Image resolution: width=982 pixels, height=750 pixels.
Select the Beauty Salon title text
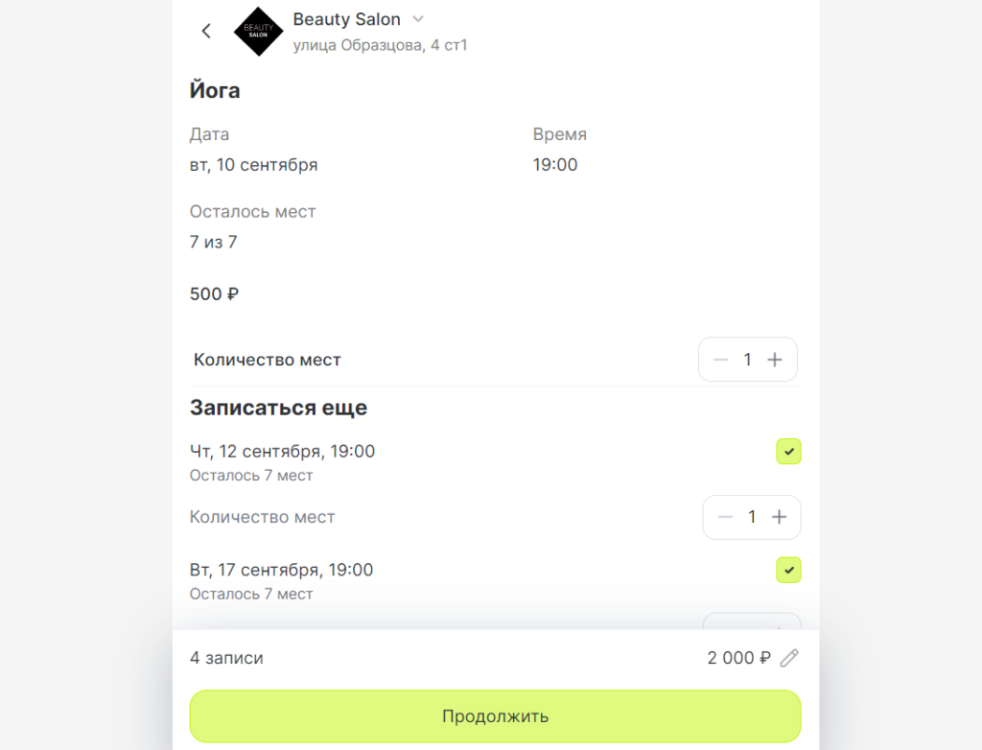pyautogui.click(x=346, y=19)
